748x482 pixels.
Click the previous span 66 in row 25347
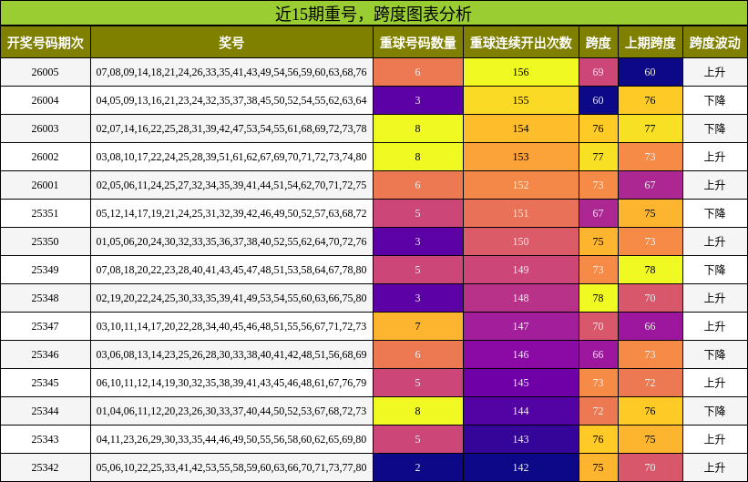click(x=651, y=326)
